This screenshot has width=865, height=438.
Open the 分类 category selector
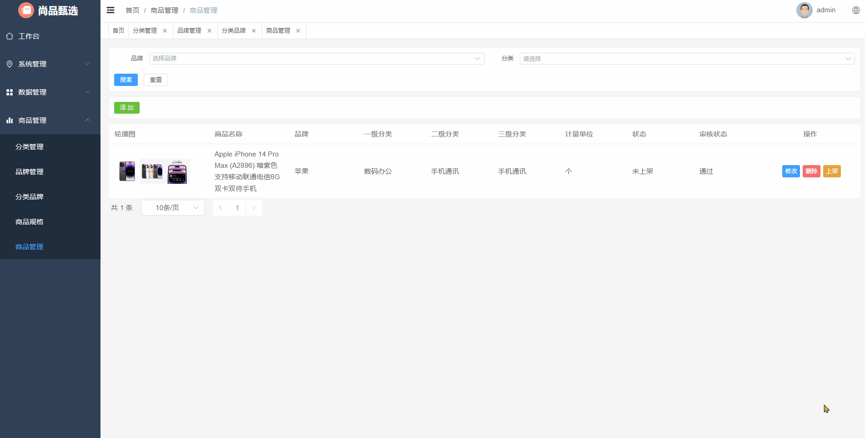pos(687,58)
